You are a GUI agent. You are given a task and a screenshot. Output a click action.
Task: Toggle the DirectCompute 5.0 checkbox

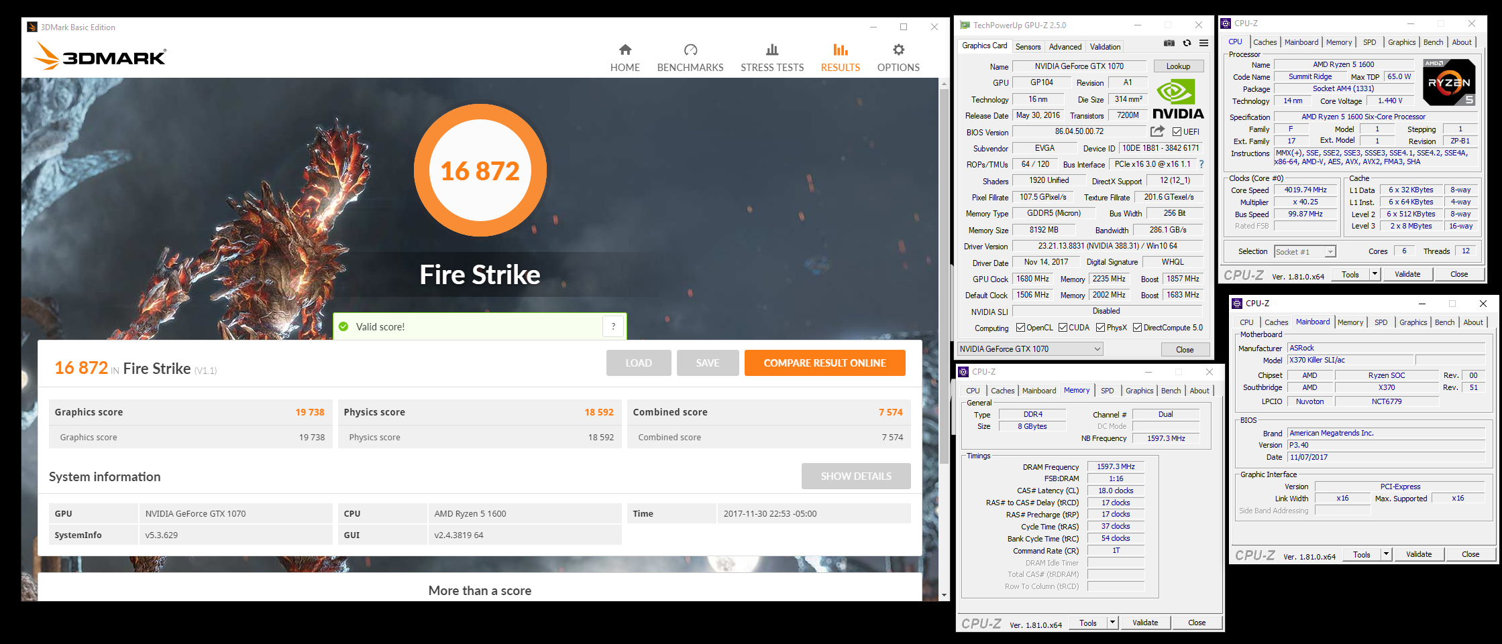tap(1137, 328)
